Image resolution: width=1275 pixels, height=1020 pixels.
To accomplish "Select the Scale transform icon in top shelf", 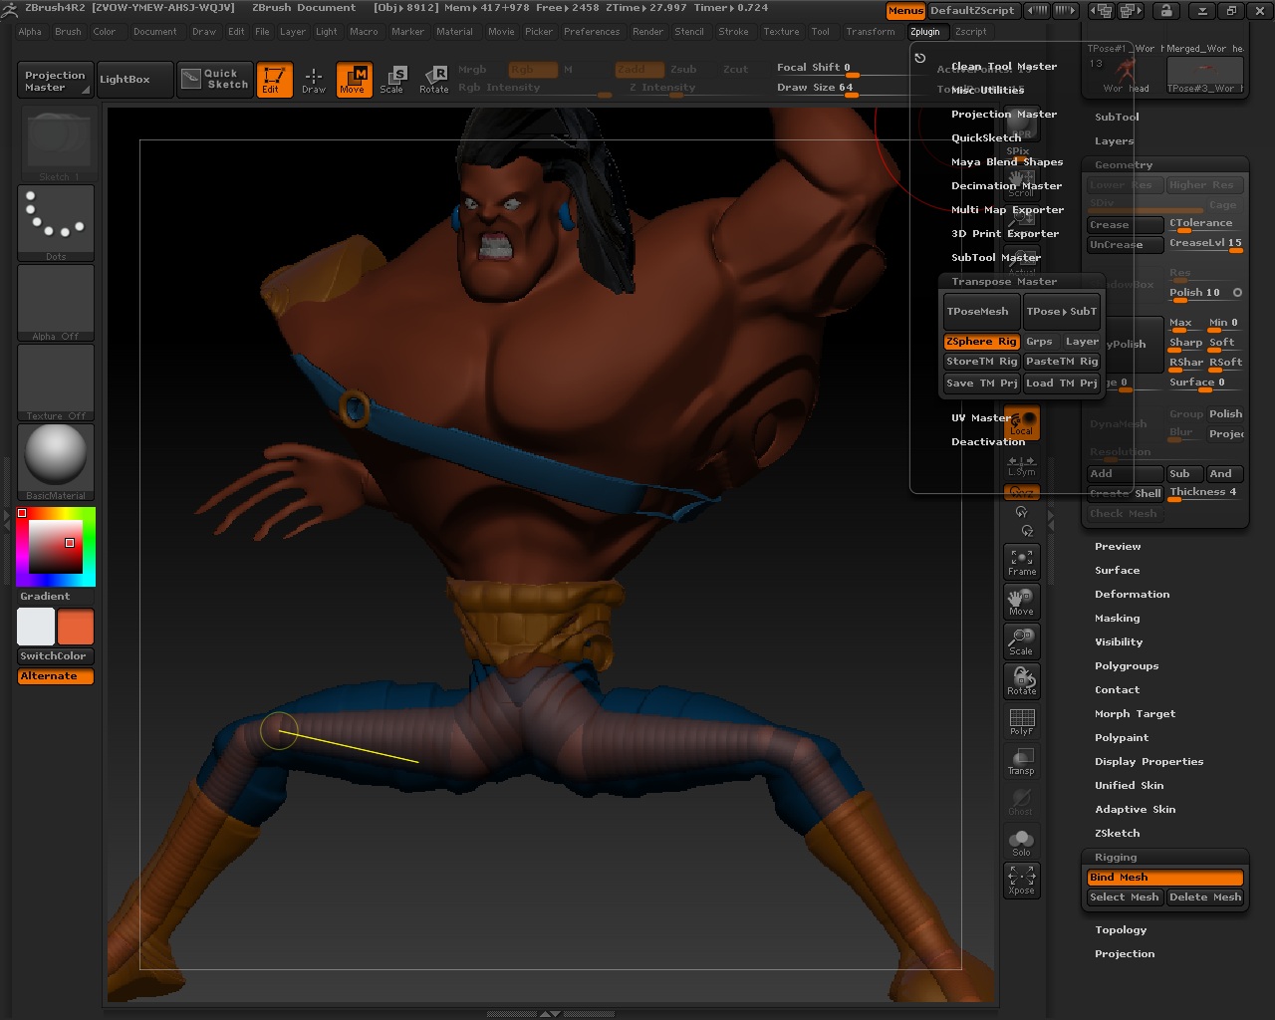I will click(392, 79).
